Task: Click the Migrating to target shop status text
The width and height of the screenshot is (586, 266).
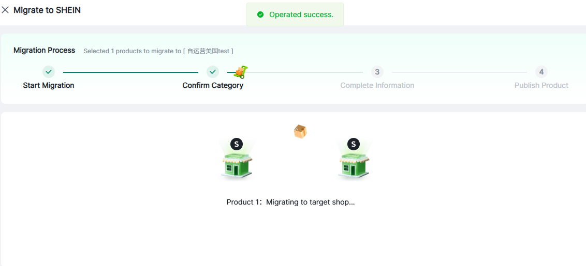Action: click(290, 202)
